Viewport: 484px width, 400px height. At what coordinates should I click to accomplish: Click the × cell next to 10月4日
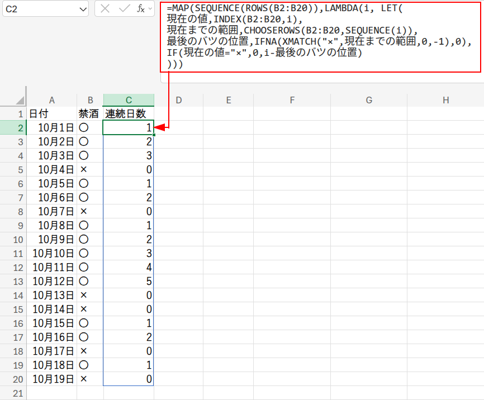(x=89, y=169)
